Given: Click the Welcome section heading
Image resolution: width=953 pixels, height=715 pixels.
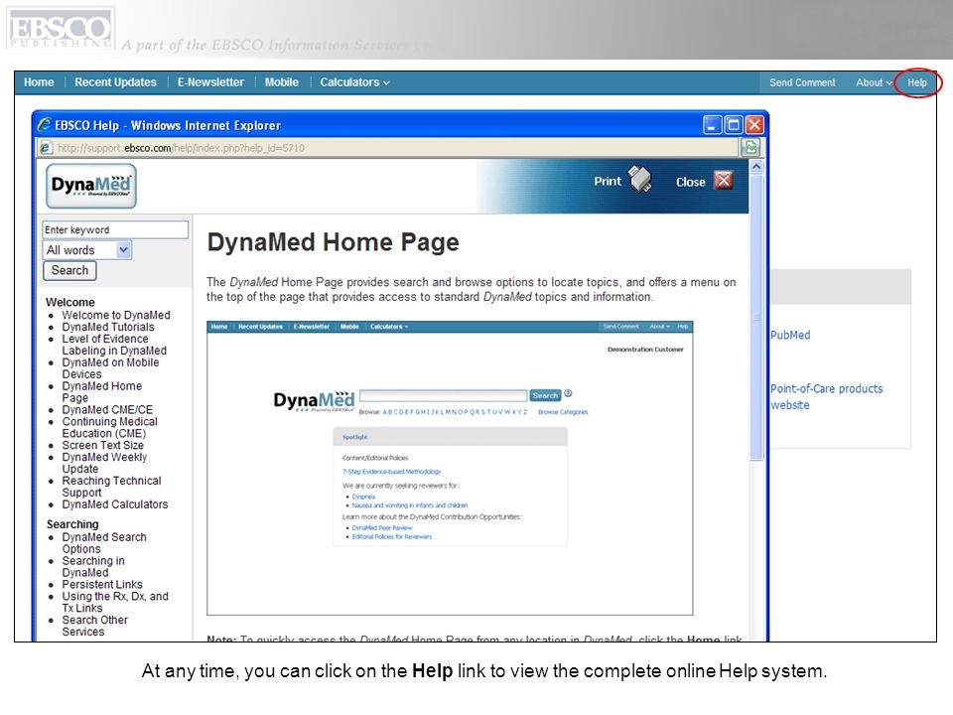Looking at the screenshot, I should pos(70,302).
